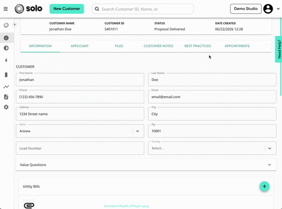Click the sidebar circular Solo icon
The height and width of the screenshot is (209, 282).
(x=6, y=25)
